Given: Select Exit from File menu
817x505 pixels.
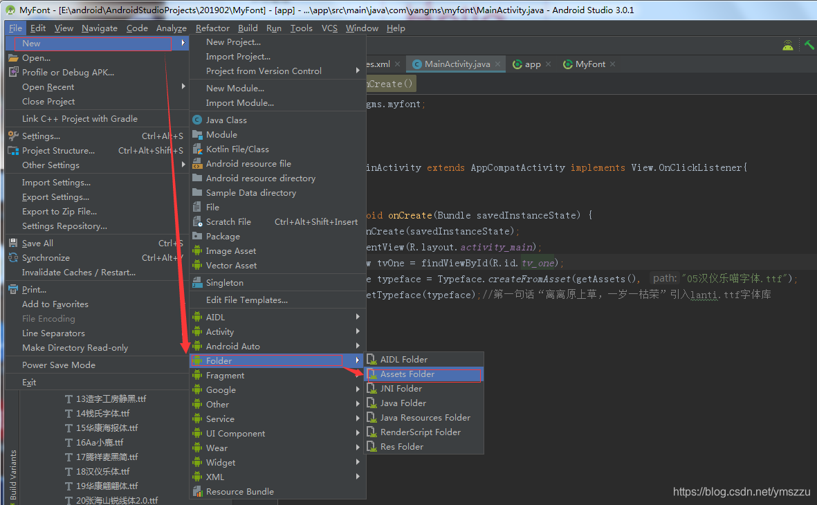Looking at the screenshot, I should pyautogui.click(x=29, y=382).
